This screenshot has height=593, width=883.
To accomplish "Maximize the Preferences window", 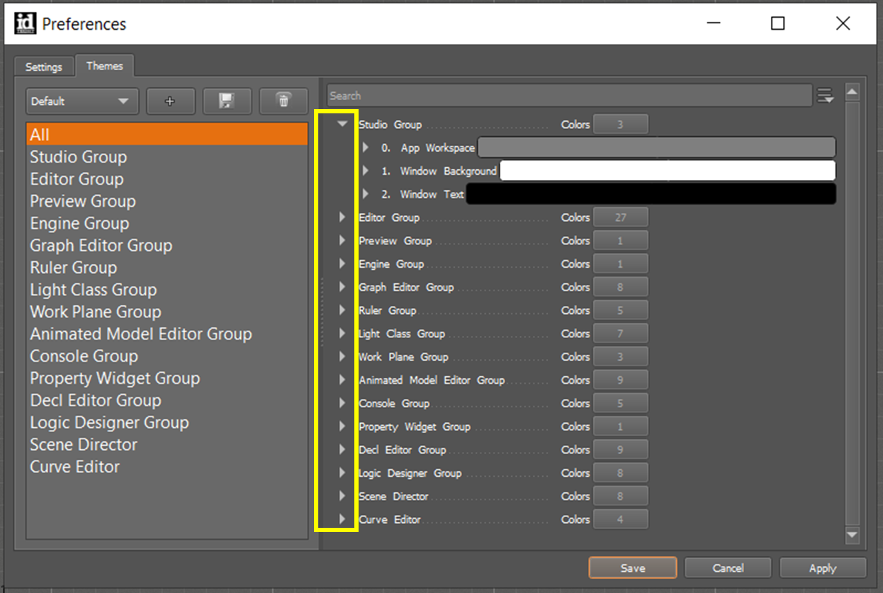I will coord(777,23).
